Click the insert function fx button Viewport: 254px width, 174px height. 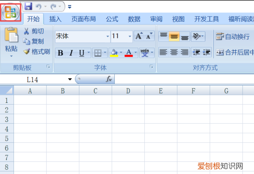[x=109, y=79]
